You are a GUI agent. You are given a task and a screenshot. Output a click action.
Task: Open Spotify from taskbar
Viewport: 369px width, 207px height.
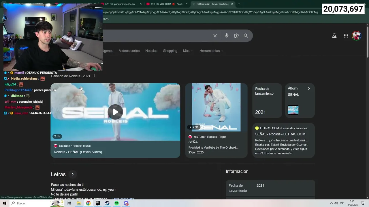pos(116,203)
